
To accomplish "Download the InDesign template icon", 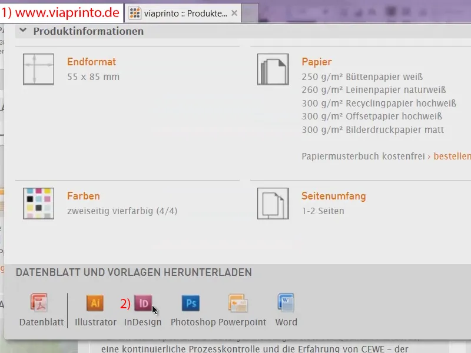I will 143,303.
